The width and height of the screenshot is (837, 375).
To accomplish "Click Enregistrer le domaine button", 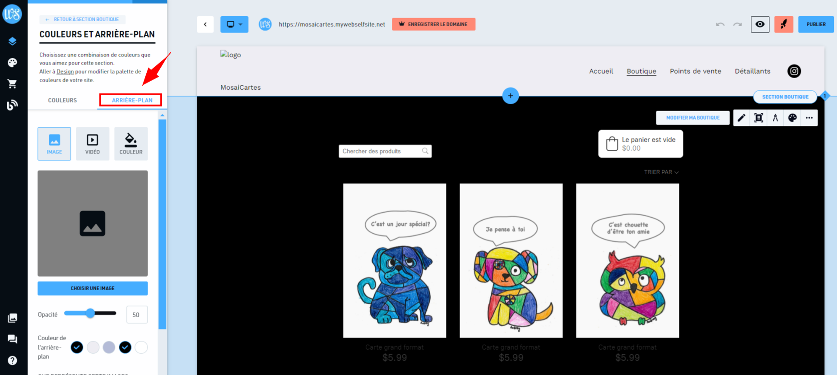I will 433,24.
